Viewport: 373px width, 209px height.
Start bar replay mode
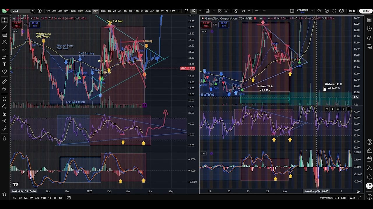click(243, 11)
